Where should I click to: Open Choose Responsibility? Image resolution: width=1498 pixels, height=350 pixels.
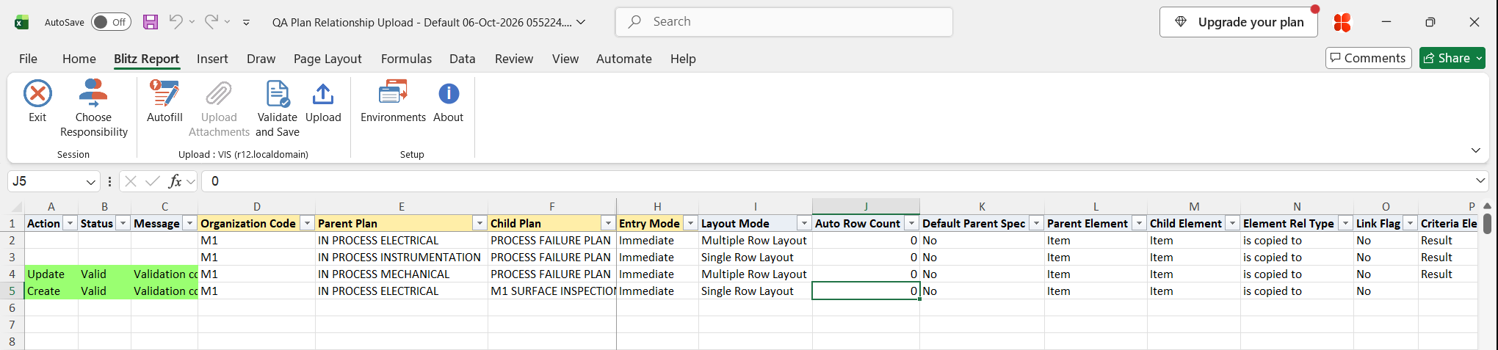(93, 109)
